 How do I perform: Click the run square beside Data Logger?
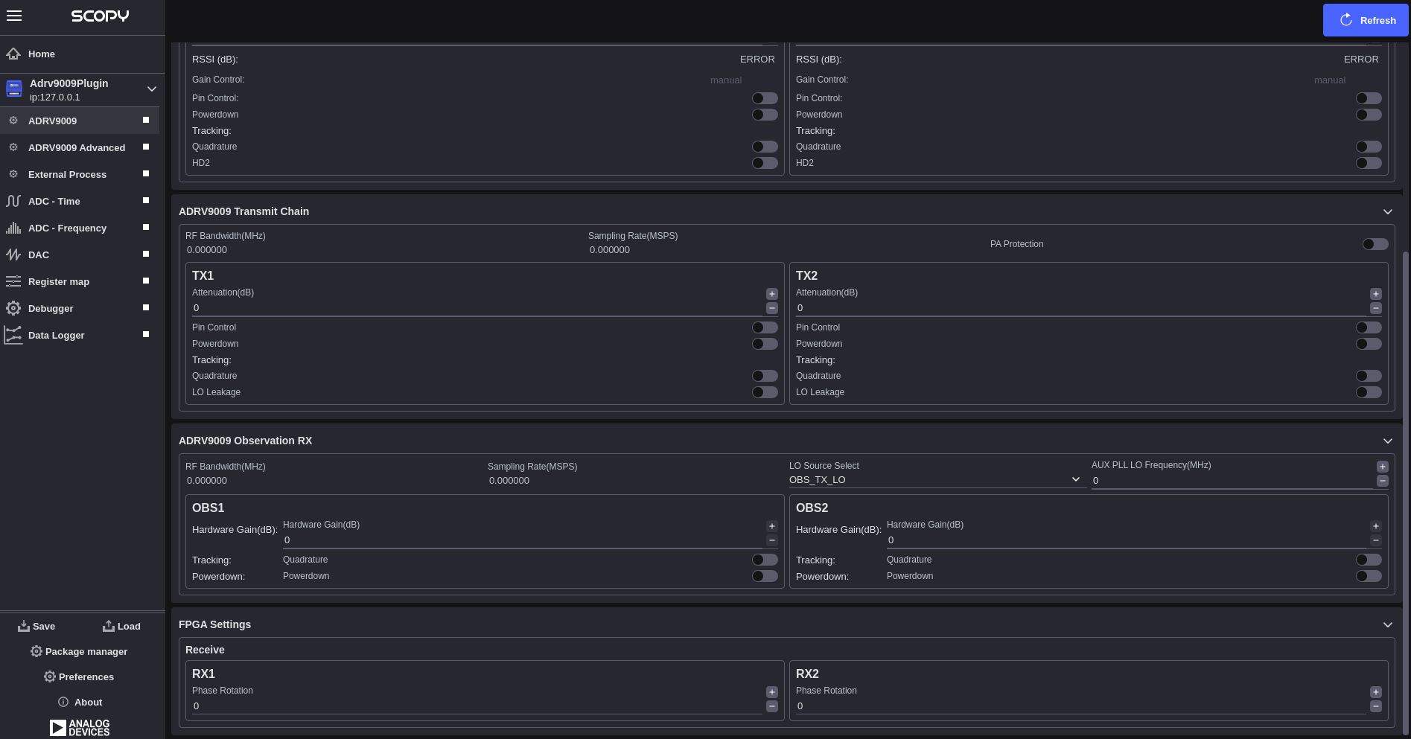(x=146, y=334)
